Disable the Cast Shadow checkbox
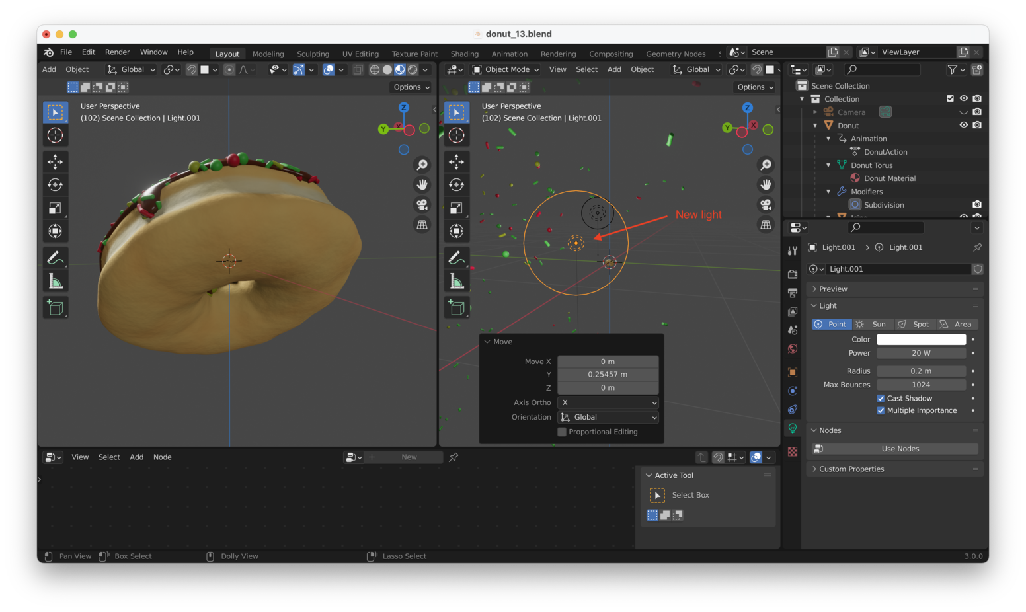1026x612 pixels. 881,399
